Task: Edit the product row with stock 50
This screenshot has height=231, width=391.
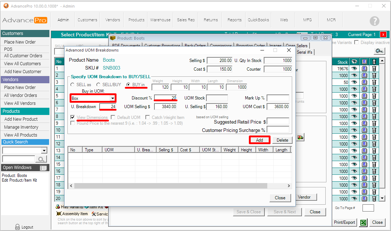Action: 364,82
